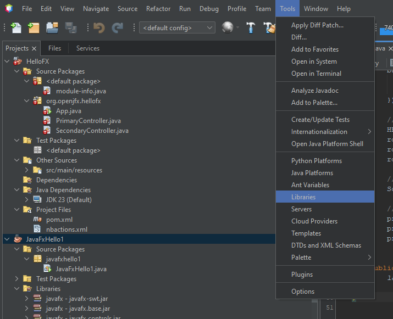Select javafx.base.jar library entry
The height and width of the screenshot is (319, 393).
(x=78, y=308)
